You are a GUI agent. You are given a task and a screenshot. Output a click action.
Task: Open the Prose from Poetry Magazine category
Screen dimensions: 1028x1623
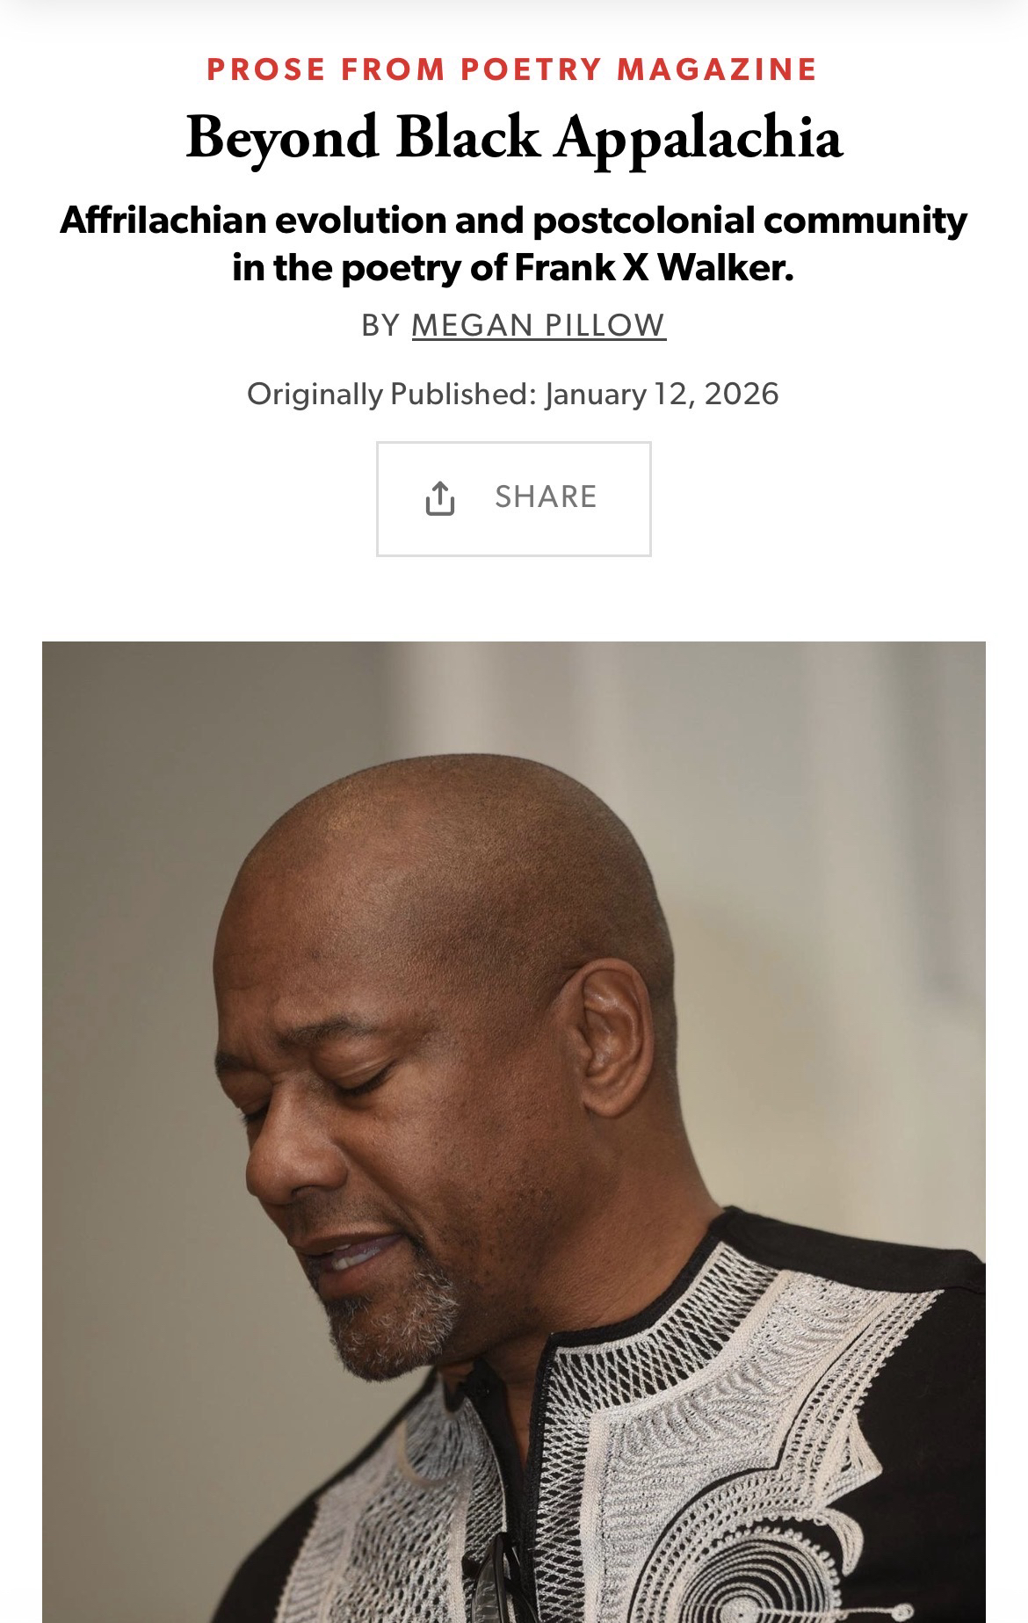coord(513,69)
